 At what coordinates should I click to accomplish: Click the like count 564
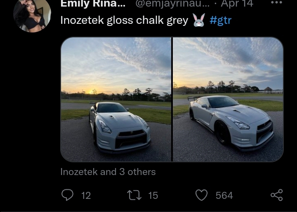224,196
